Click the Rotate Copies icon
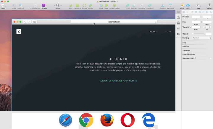The image size is (213, 129). pos(114,5)
